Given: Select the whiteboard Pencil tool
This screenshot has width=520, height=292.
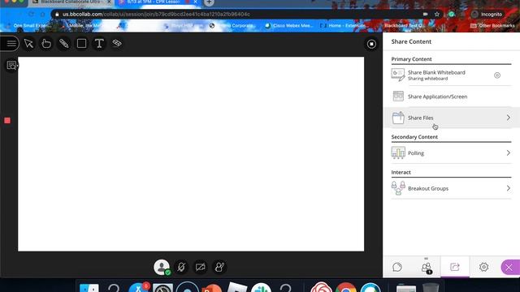Looking at the screenshot, I should pos(63,43).
